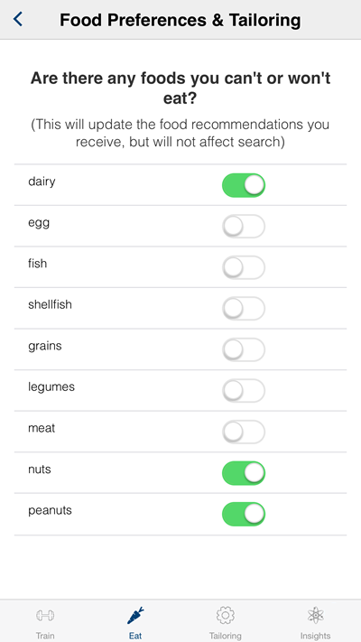The height and width of the screenshot is (642, 361).
Task: Enable the meat switch
Action: (x=244, y=432)
